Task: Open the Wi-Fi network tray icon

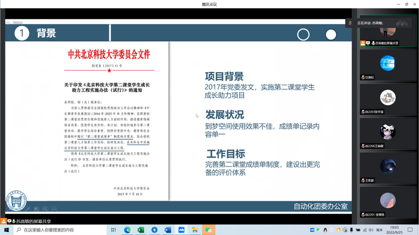Action: 365,230
